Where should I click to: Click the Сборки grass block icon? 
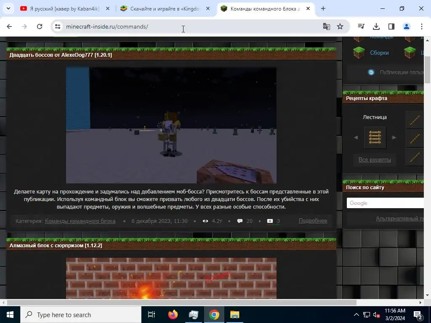coord(359,53)
